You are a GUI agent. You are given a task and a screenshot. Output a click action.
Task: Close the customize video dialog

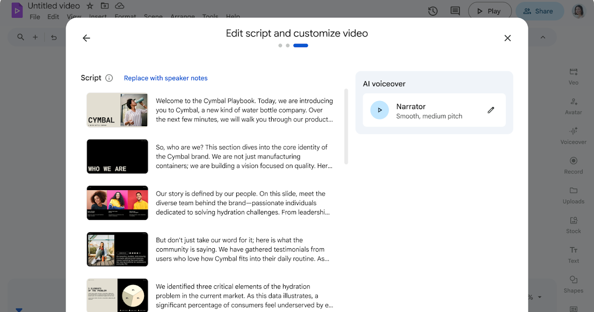pyautogui.click(x=507, y=38)
